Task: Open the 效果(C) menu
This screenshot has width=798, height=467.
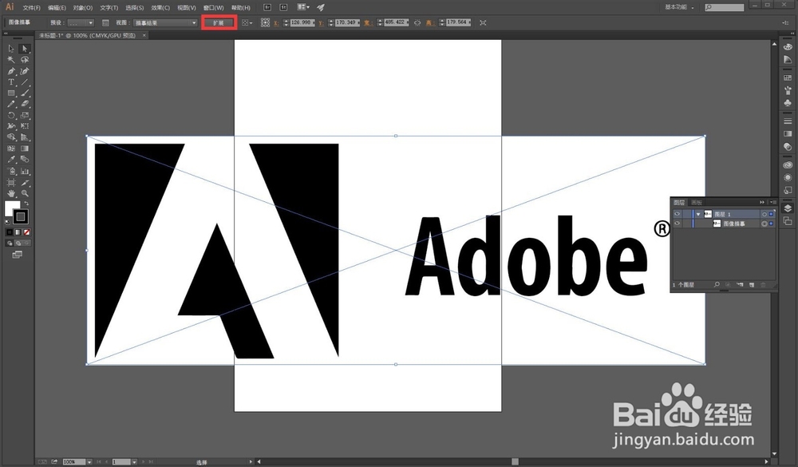Action: (160, 8)
